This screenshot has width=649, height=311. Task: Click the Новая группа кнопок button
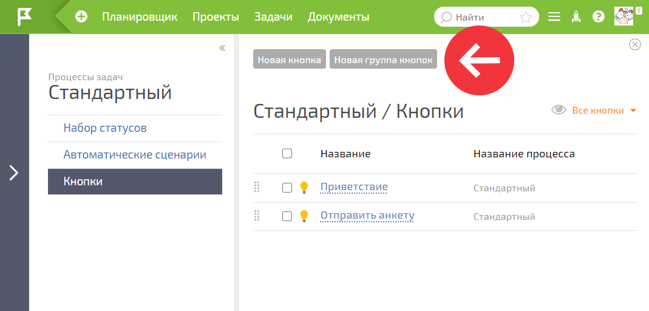coord(383,59)
